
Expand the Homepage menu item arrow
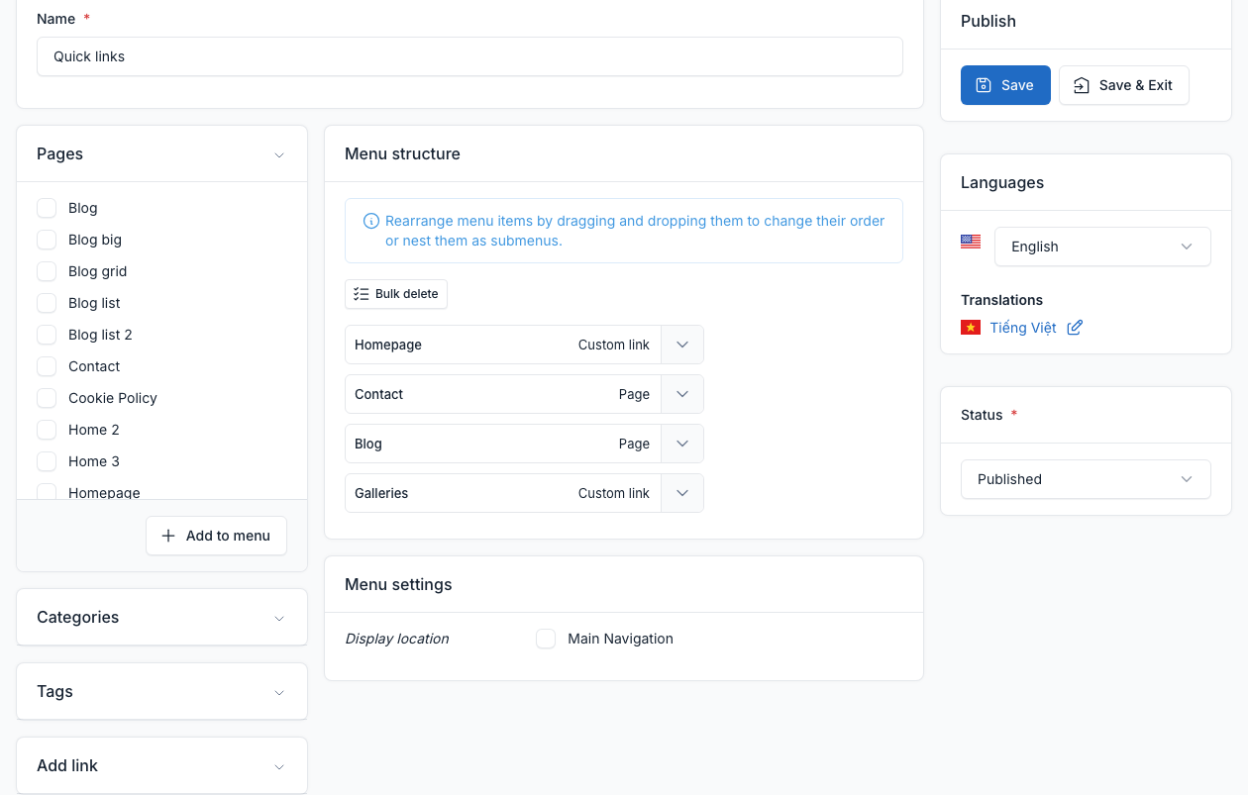(x=682, y=345)
